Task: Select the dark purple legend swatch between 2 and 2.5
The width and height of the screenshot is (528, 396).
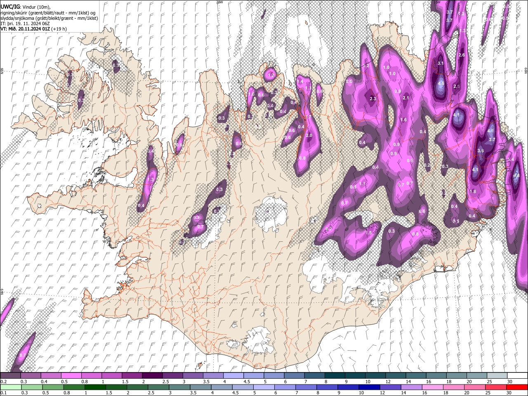Action: [x=152, y=375]
